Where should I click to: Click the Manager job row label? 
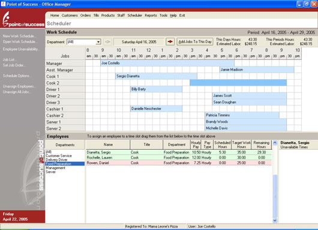pos(65,63)
